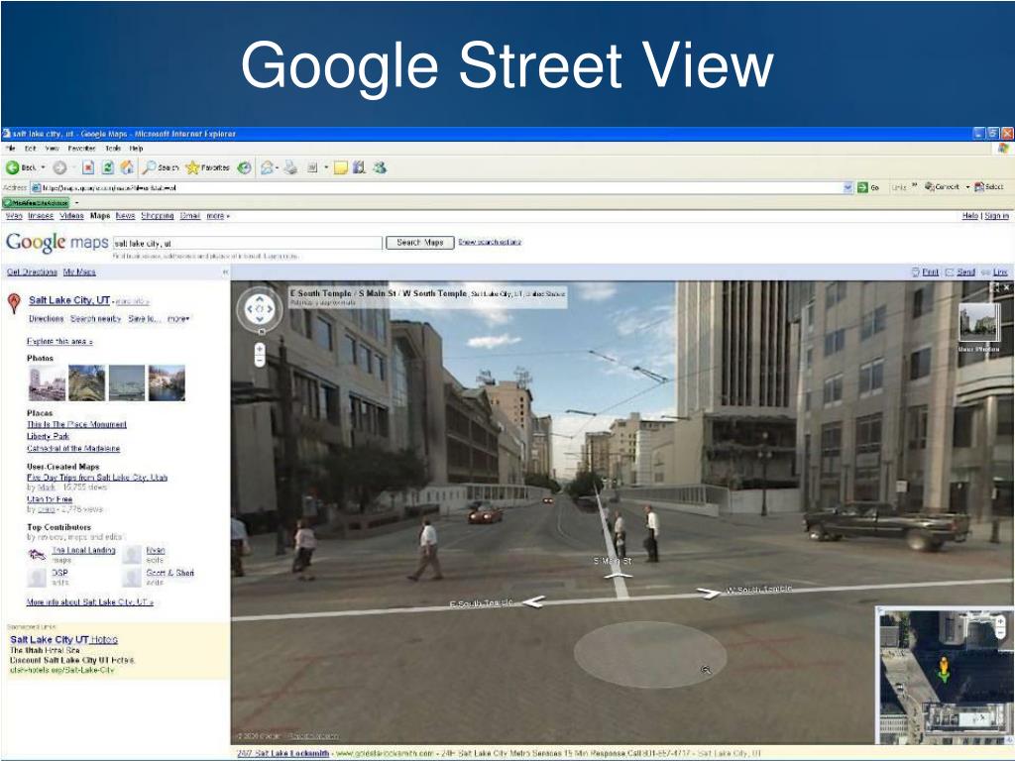
Task: Click the green Go arrow button
Action: click(x=862, y=187)
